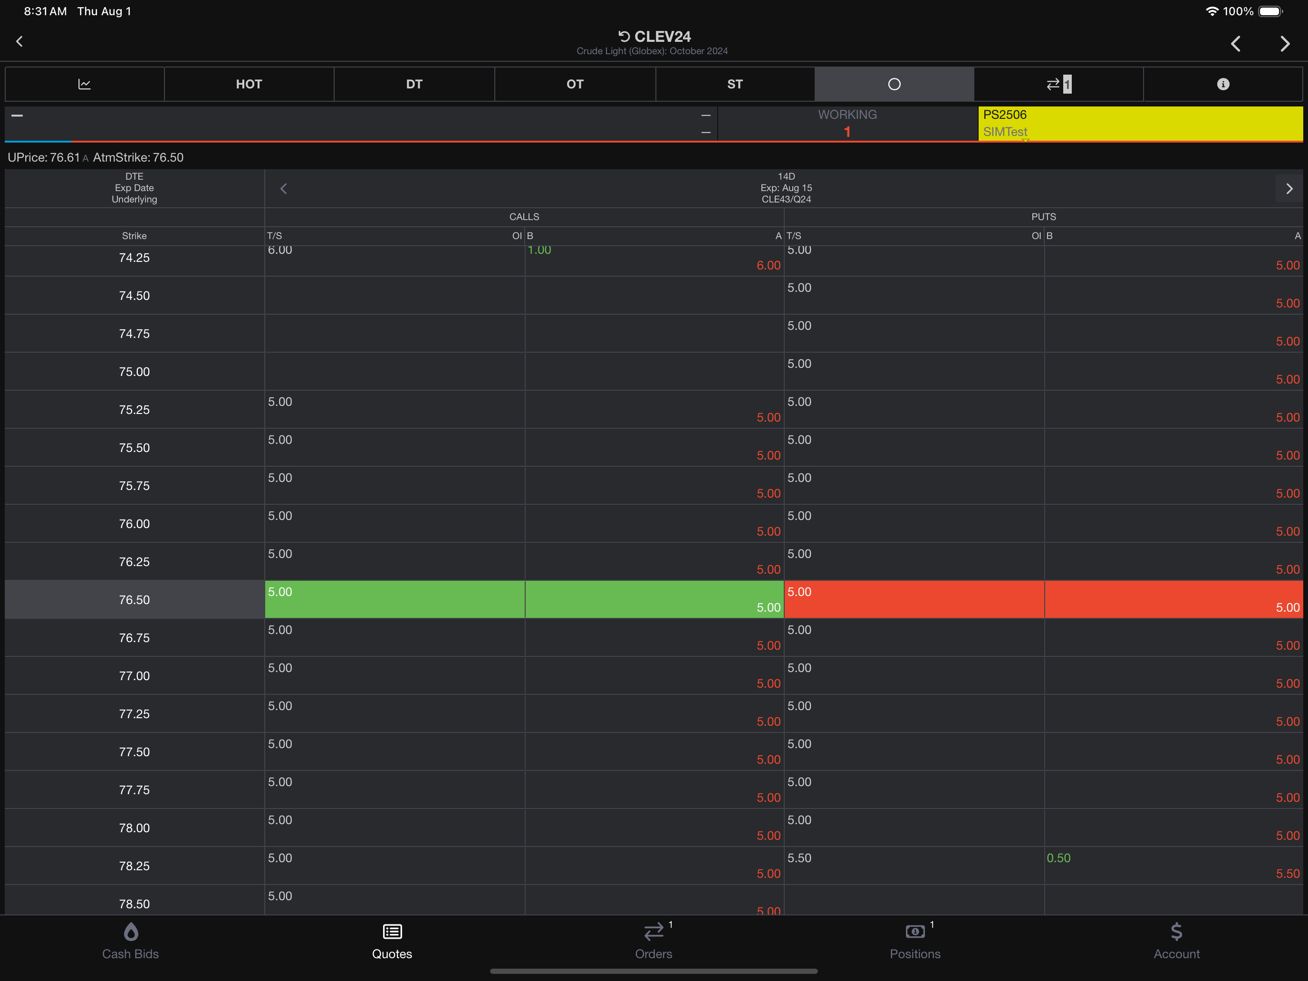Collapse the position summary bar
Screen dimensions: 1308x981
point(17,115)
